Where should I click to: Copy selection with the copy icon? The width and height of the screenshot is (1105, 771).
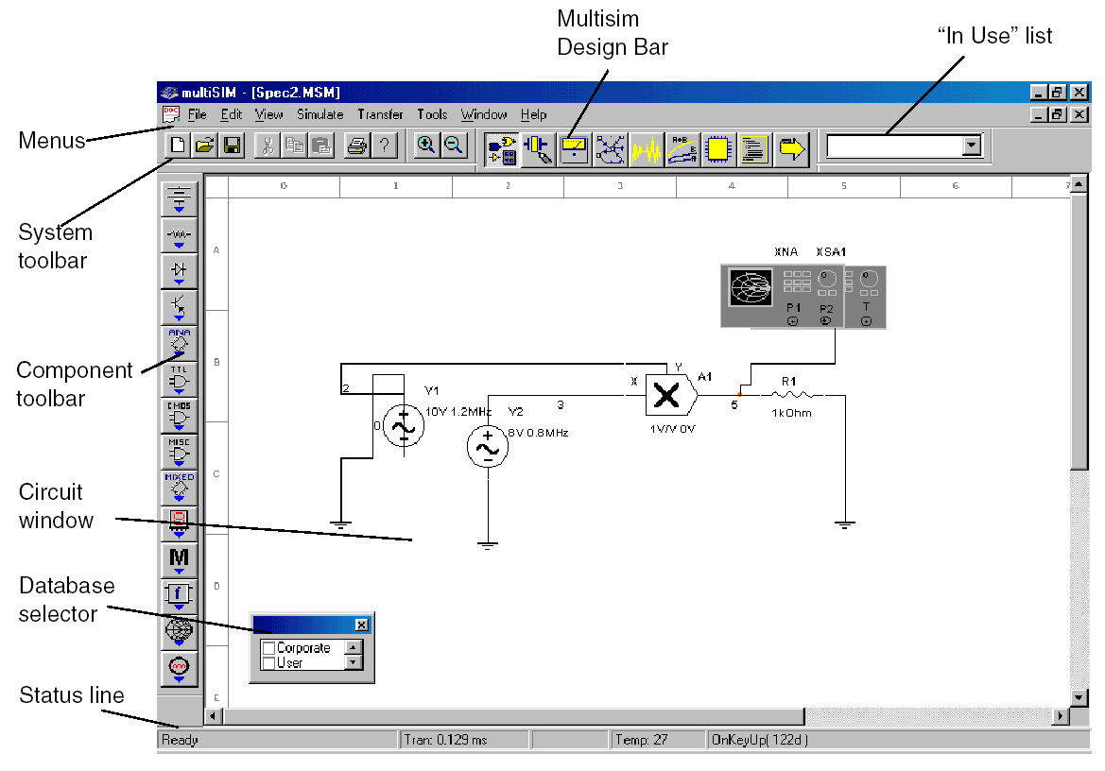point(294,146)
